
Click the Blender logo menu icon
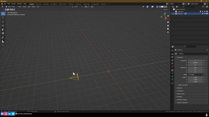tap(2, 4)
